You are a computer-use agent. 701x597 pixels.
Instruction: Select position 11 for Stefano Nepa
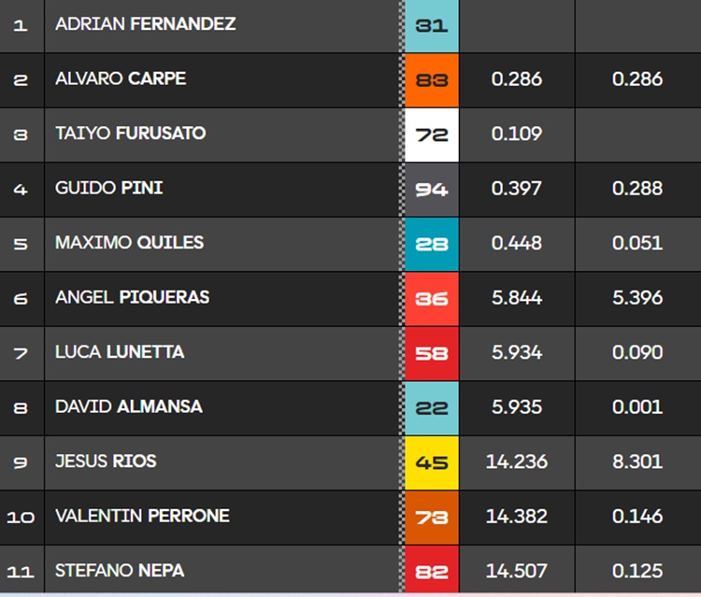coord(21,571)
